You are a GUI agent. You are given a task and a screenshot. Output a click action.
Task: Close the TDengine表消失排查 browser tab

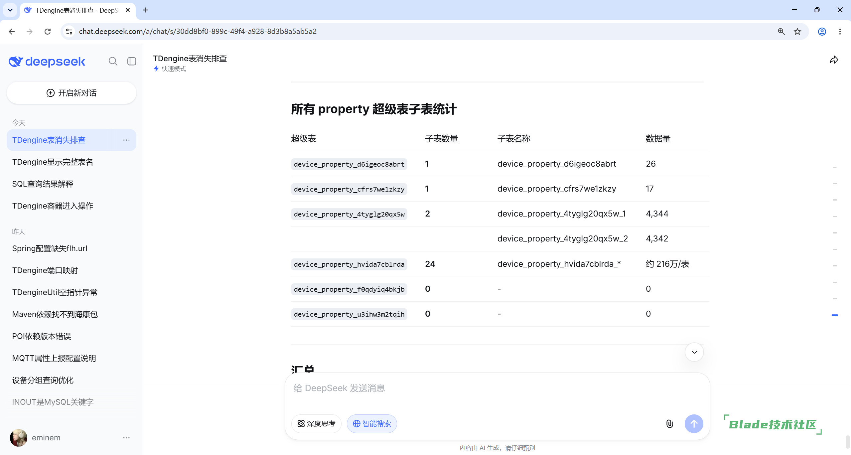click(128, 10)
